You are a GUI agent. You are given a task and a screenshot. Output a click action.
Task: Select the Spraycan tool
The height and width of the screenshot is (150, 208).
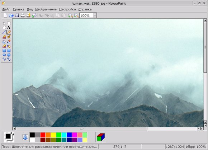pyautogui.click(x=9, y=46)
